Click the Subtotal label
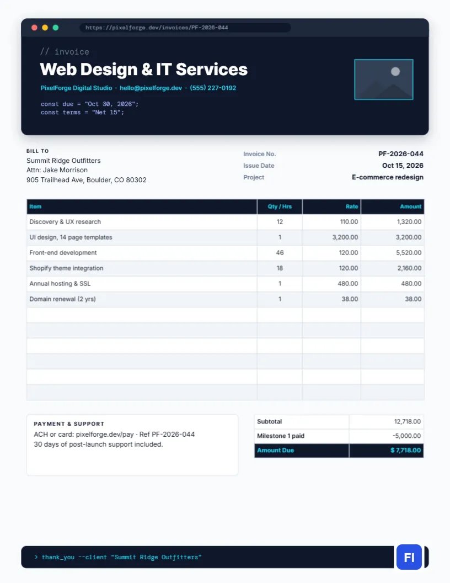Image resolution: width=450 pixels, height=583 pixels. click(x=269, y=422)
